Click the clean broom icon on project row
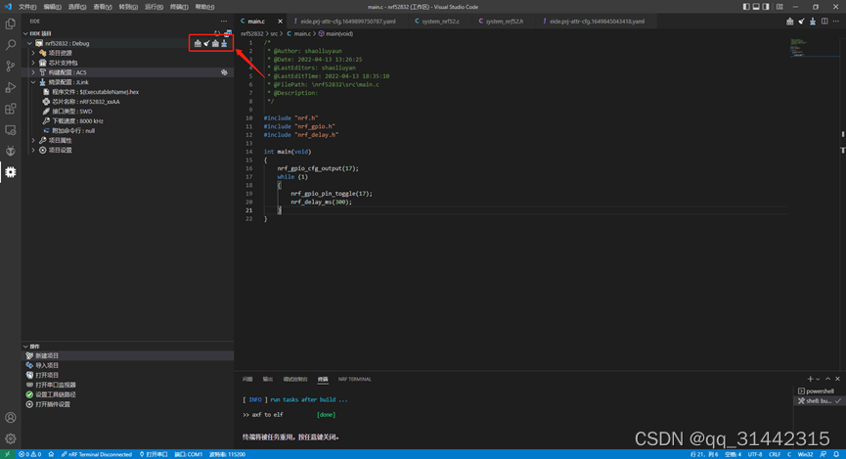Screen dimensions: 846x459 (206, 43)
